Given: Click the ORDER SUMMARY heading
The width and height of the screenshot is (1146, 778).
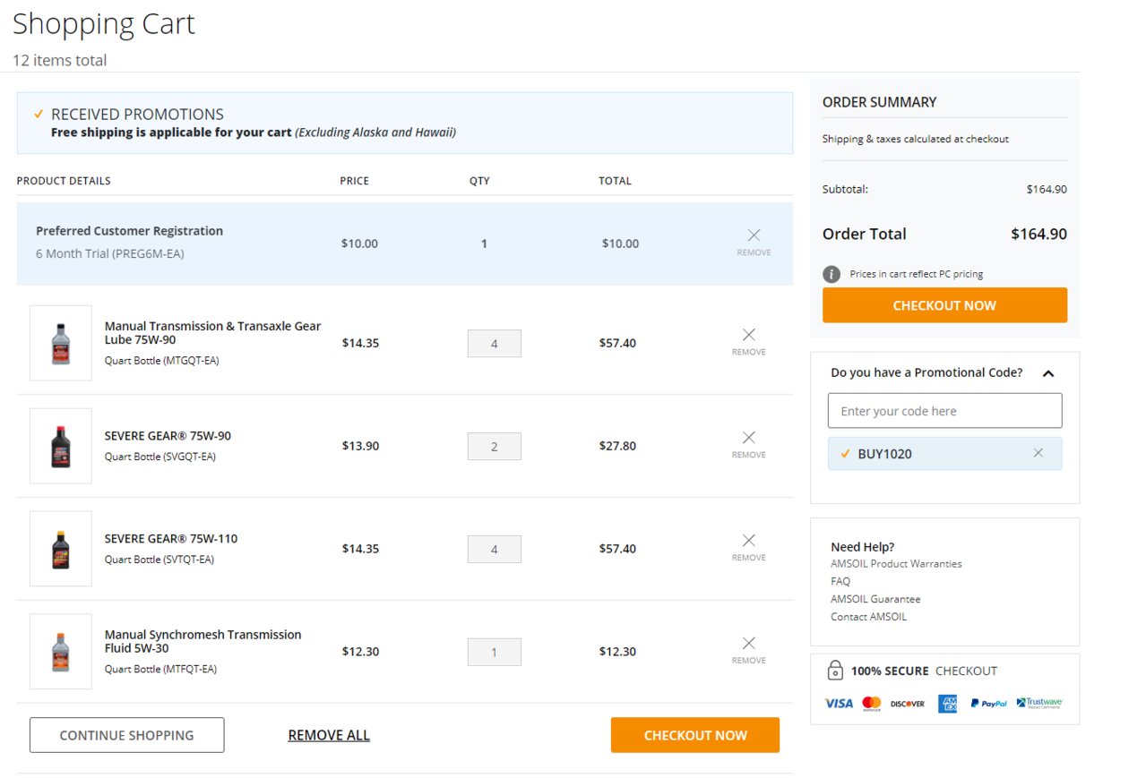Looking at the screenshot, I should coord(879,102).
